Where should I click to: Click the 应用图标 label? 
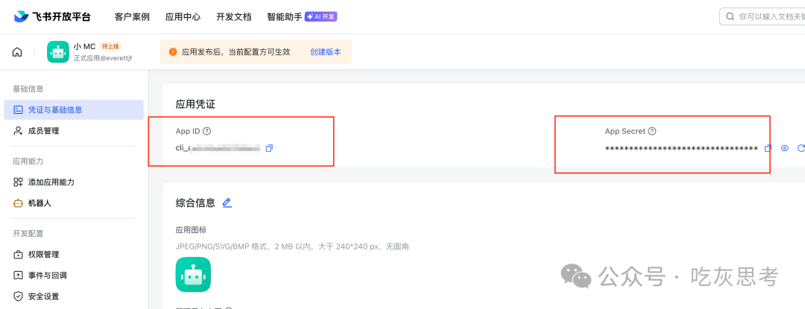coord(191,229)
